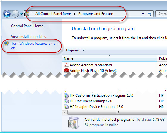Sort by the Name column header
Image resolution: width=167 pixels, height=133 pixels.
110,58
